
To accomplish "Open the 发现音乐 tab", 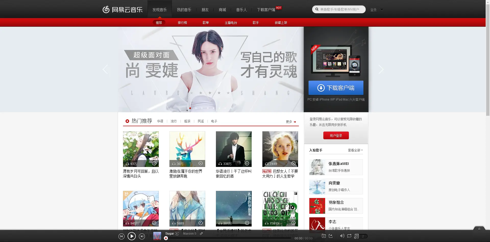I will 160,10.
